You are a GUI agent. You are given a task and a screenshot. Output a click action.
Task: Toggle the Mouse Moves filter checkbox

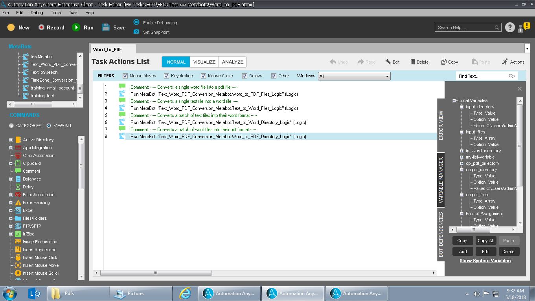pyautogui.click(x=125, y=76)
